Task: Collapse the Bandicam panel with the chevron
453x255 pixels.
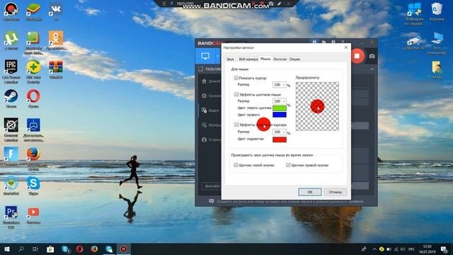Action: [372, 69]
